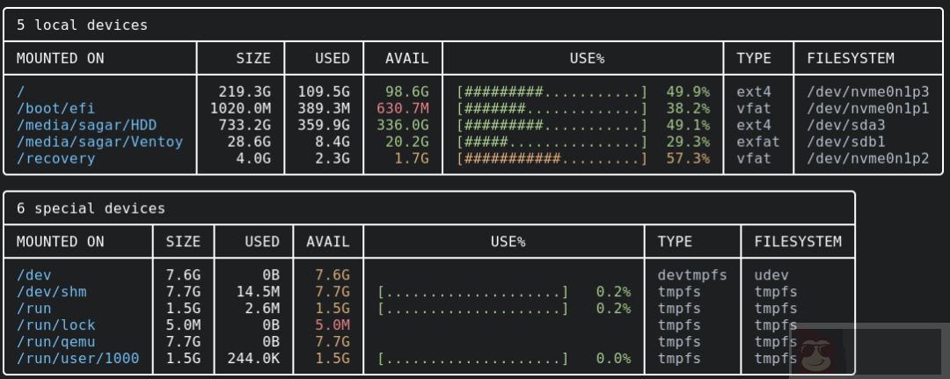Click the "6 special devices" title
950x379 pixels.
click(91, 208)
